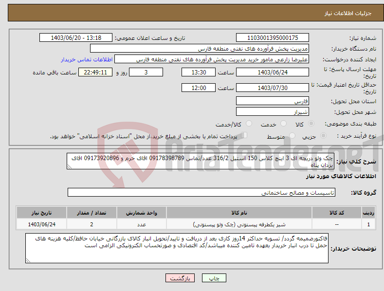Click the استان محل تحویل field فارس

(x=273, y=101)
